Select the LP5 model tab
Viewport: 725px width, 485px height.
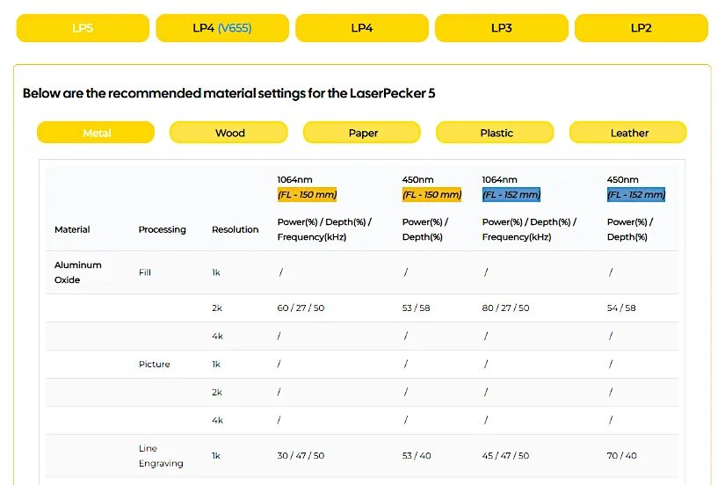tap(83, 28)
